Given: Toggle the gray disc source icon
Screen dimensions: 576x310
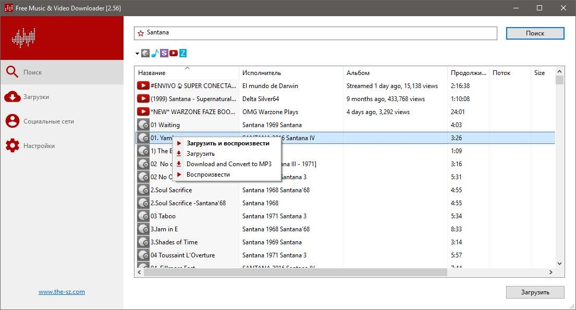Looking at the screenshot, I should pos(145,53).
